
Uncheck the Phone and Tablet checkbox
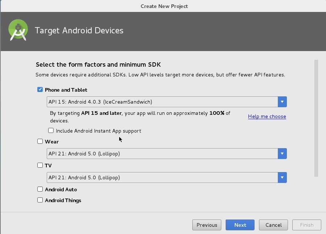click(x=40, y=89)
